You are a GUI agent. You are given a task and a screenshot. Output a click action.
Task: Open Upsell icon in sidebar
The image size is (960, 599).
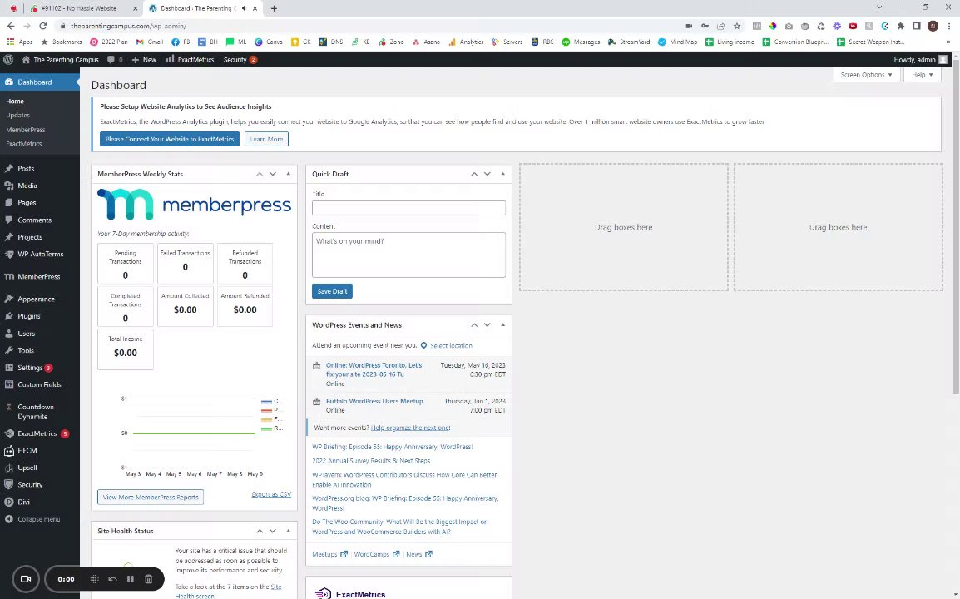pyautogui.click(x=8, y=468)
